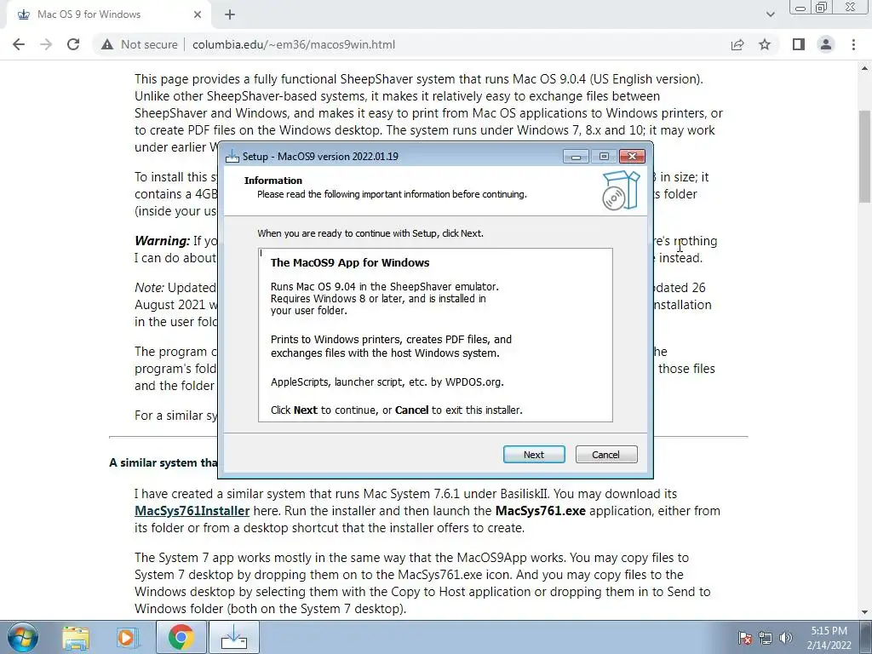Open the Action Center flag icon
This screenshot has width=872, height=654.
coord(745,637)
